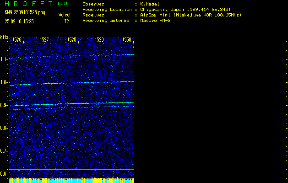Select the timestamp 25.09.10 15:25
Screen dimensions: 288x183
(x=19, y=22)
